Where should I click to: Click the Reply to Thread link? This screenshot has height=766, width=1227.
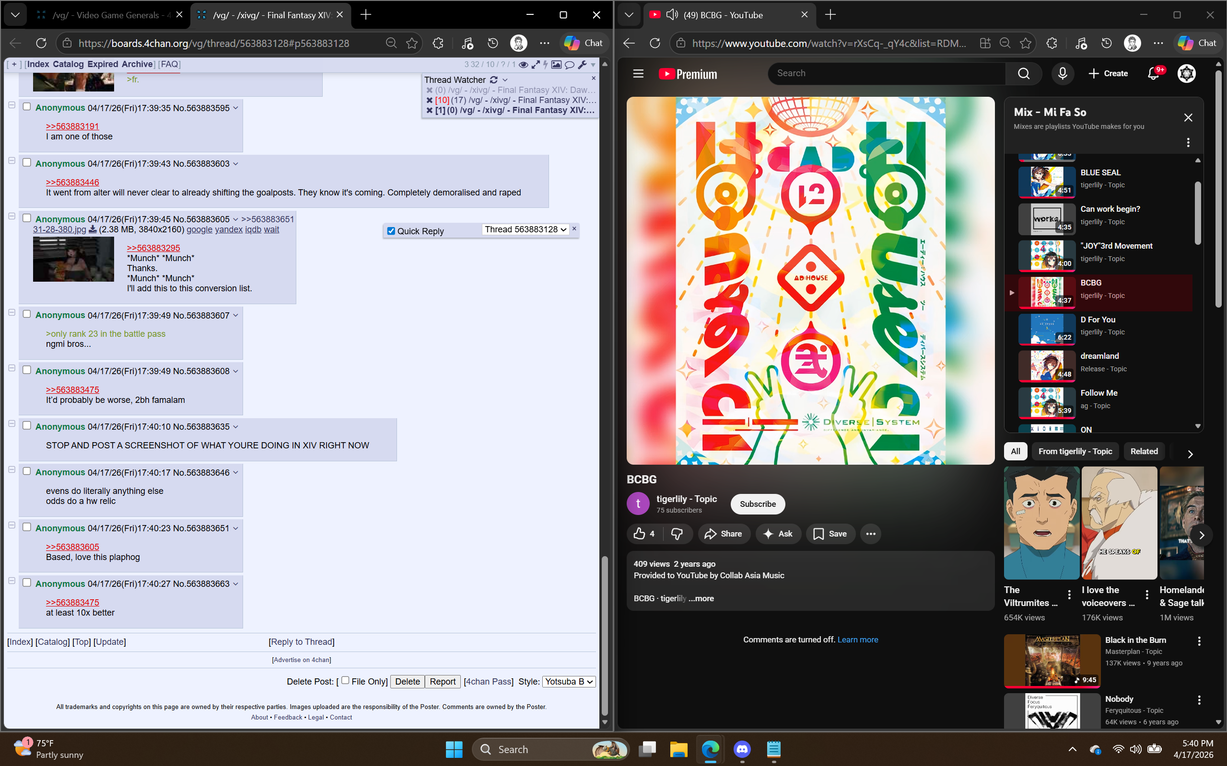coord(302,642)
